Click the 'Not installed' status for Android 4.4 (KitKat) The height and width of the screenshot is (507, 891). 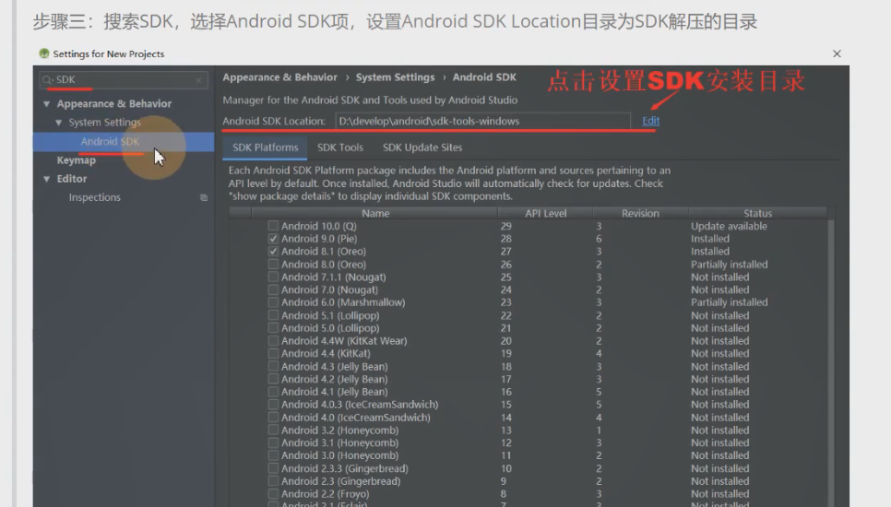(719, 354)
